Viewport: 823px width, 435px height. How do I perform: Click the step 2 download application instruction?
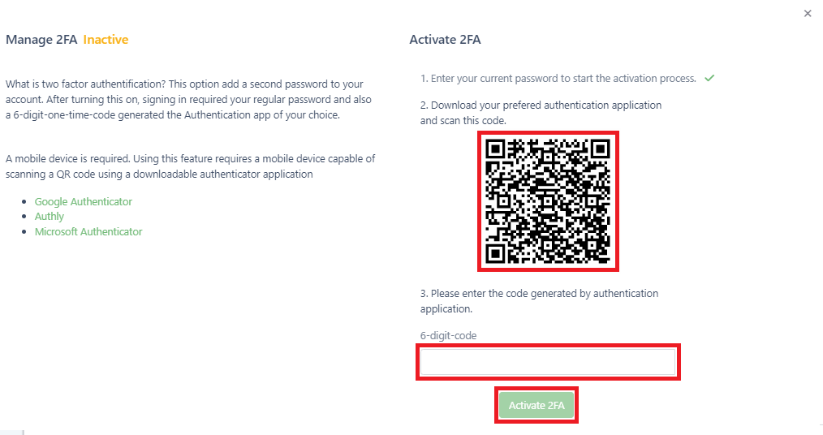(541, 113)
